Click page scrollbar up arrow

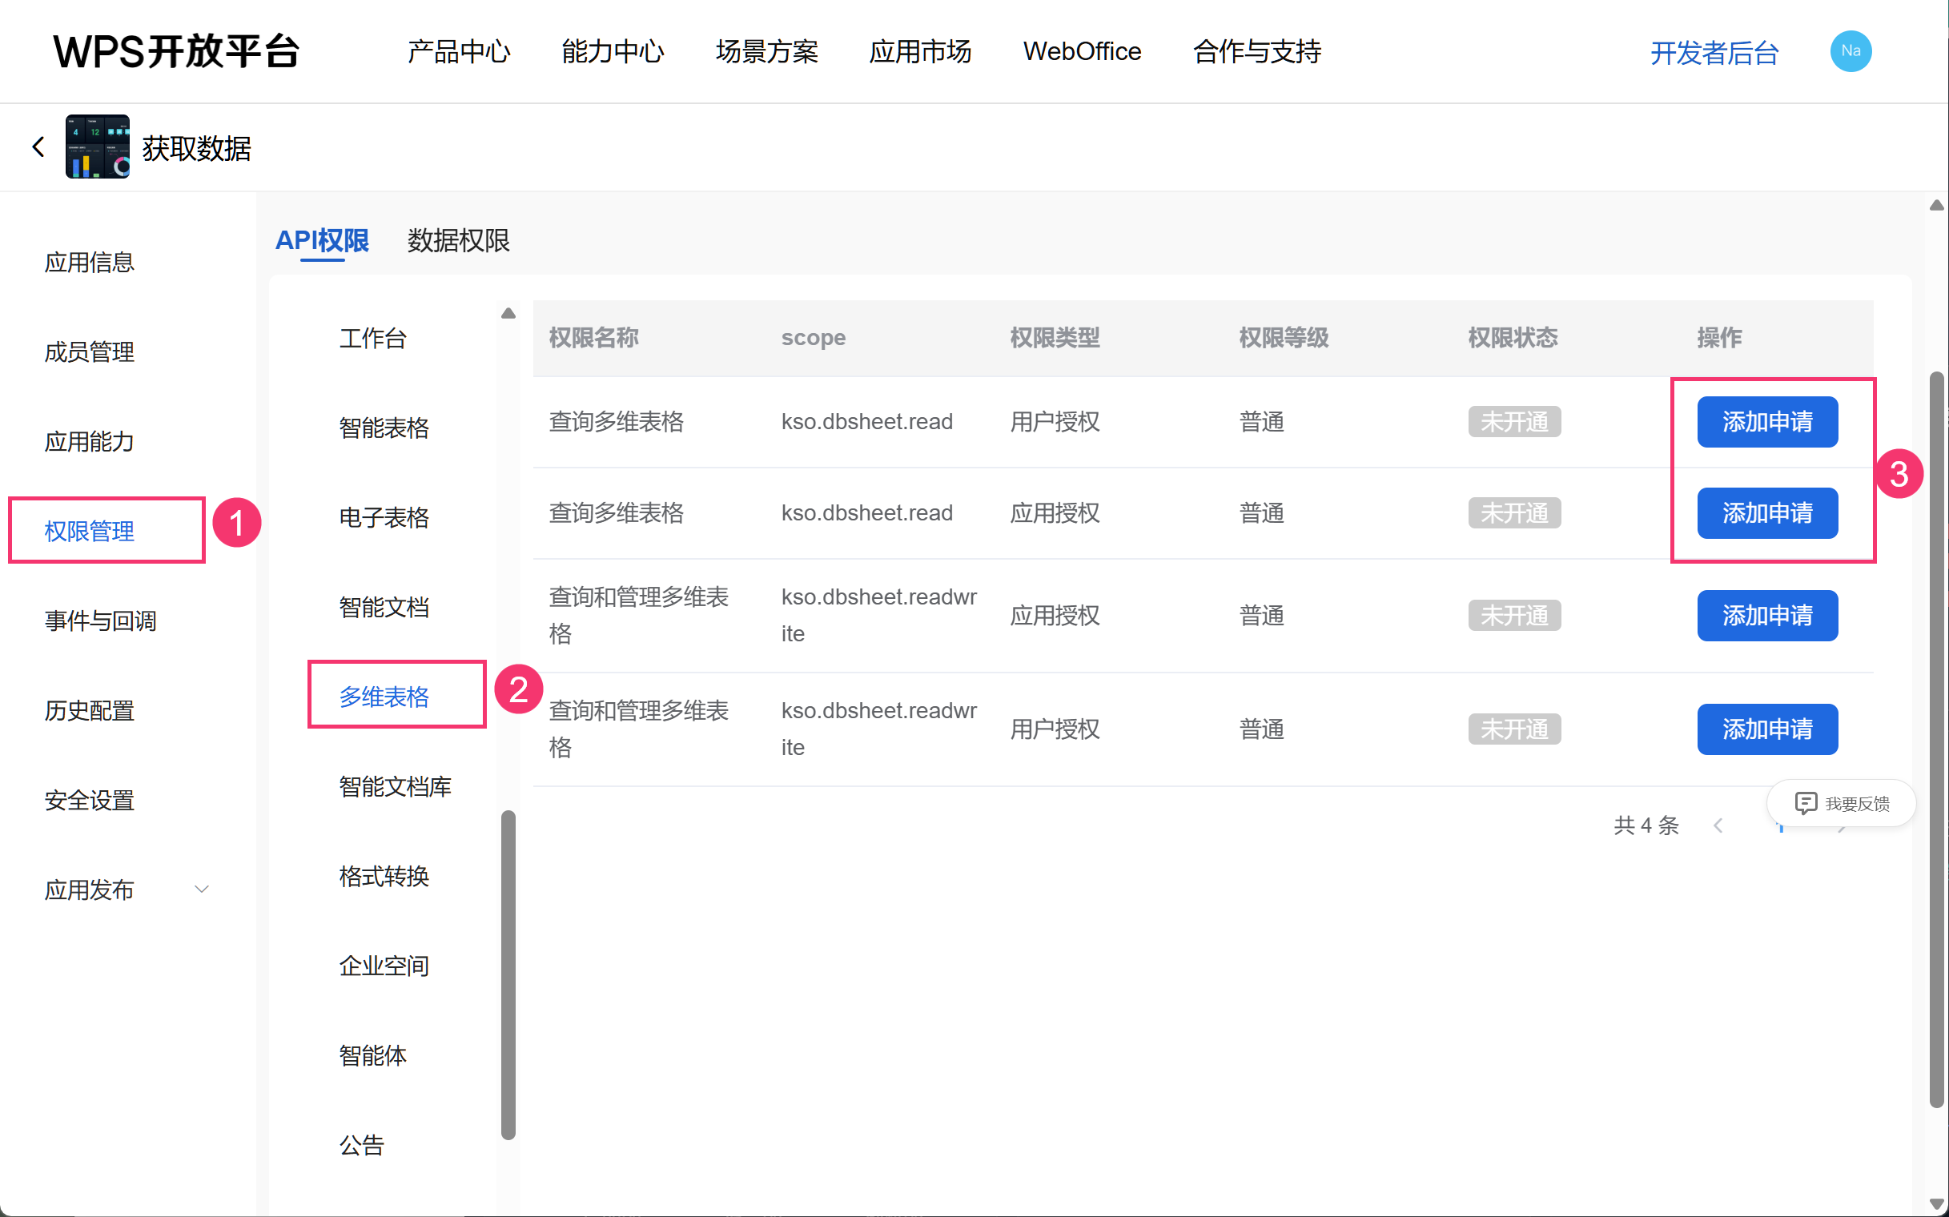tap(1936, 206)
